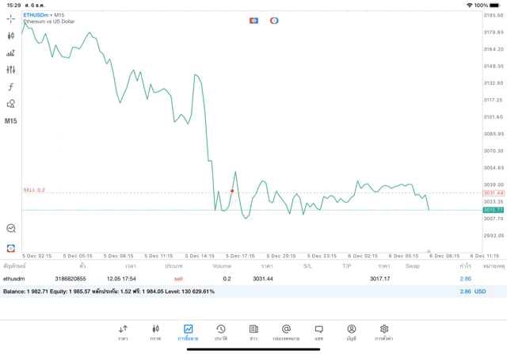Select the ethusdm sell position row

(x=238, y=279)
